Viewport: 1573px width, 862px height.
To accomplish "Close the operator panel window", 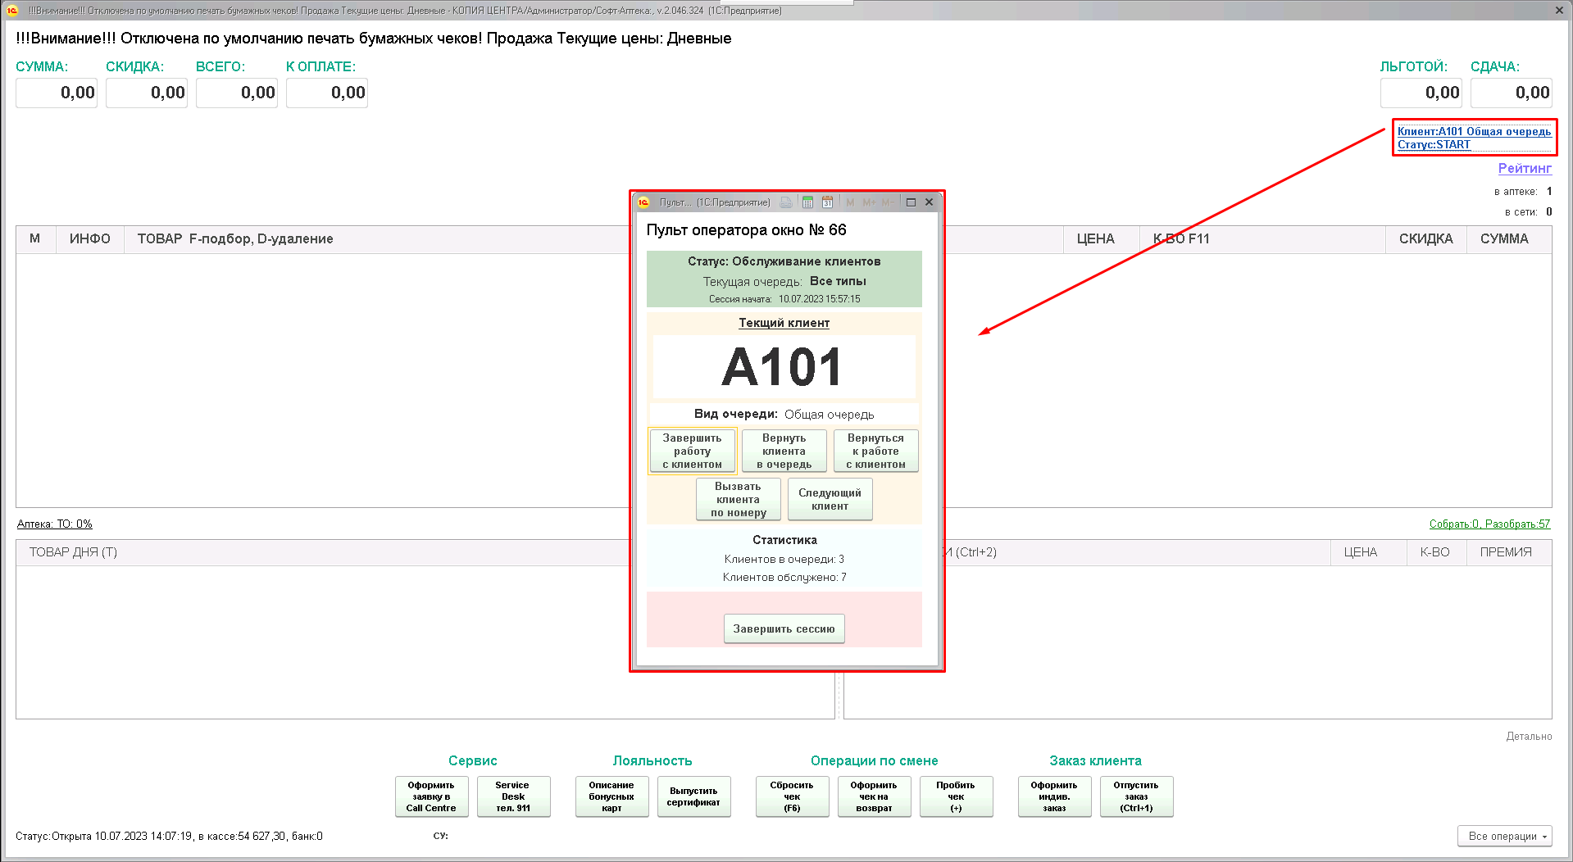I will [929, 202].
